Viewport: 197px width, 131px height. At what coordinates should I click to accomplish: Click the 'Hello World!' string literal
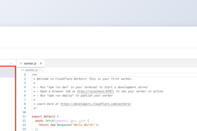(x=86, y=125)
